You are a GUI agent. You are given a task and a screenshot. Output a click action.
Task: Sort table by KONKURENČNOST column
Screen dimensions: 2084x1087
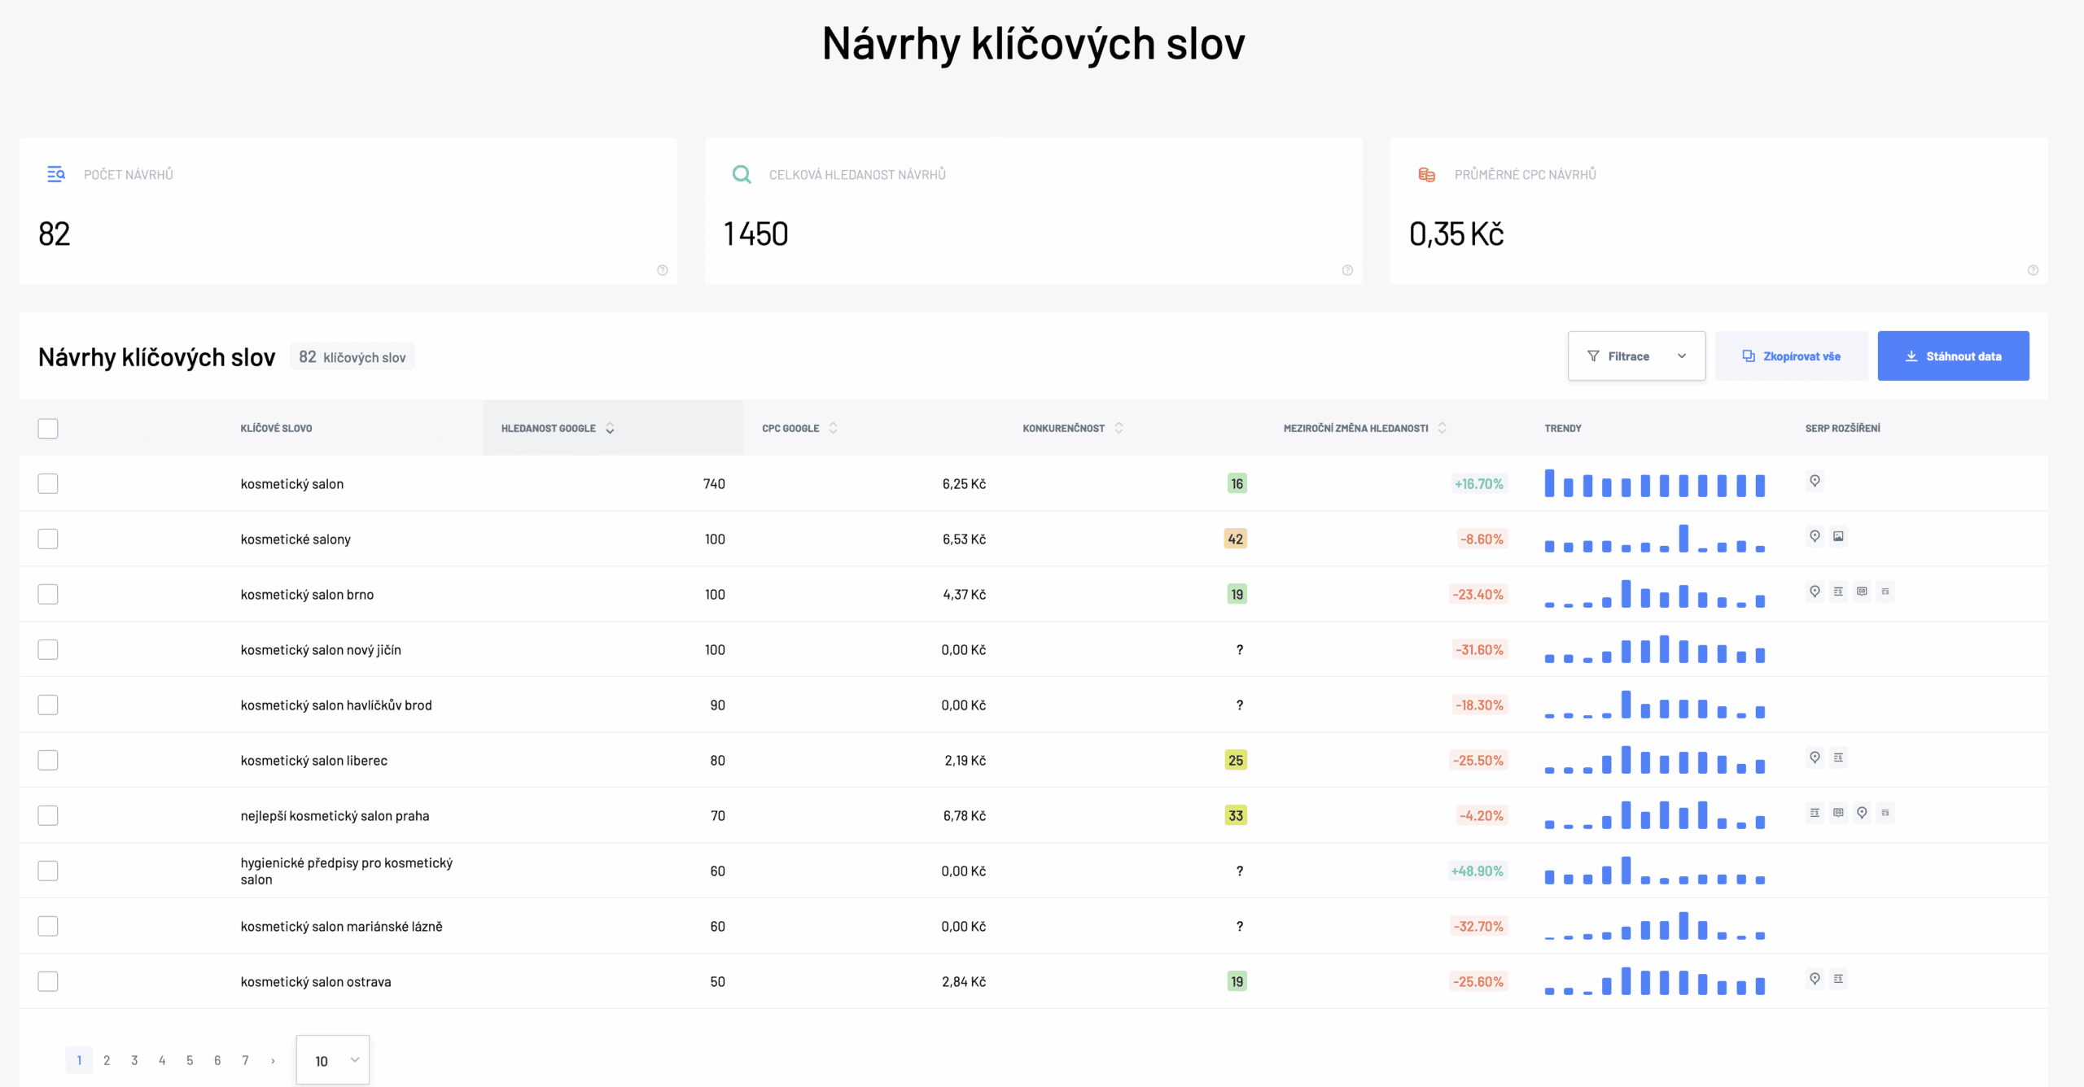click(x=1119, y=427)
